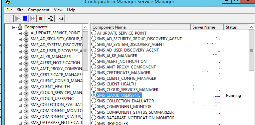Click the tree pane scroll-up arrow
The width and height of the screenshot is (255, 125).
[85, 27]
